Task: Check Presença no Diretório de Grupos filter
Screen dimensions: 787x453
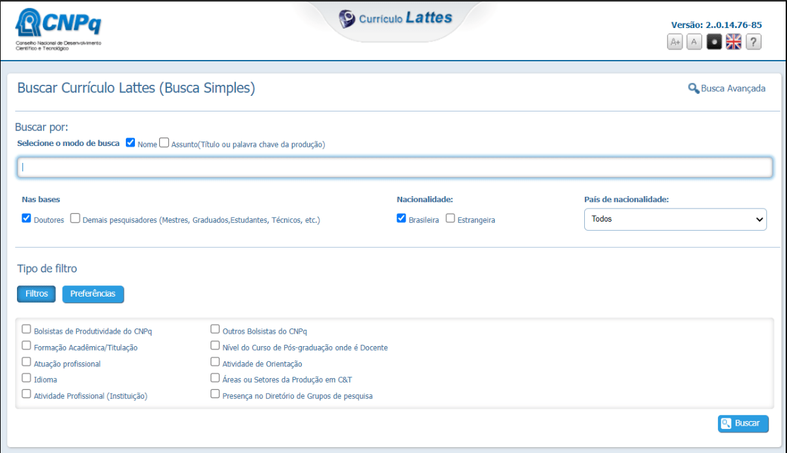Action: 215,394
